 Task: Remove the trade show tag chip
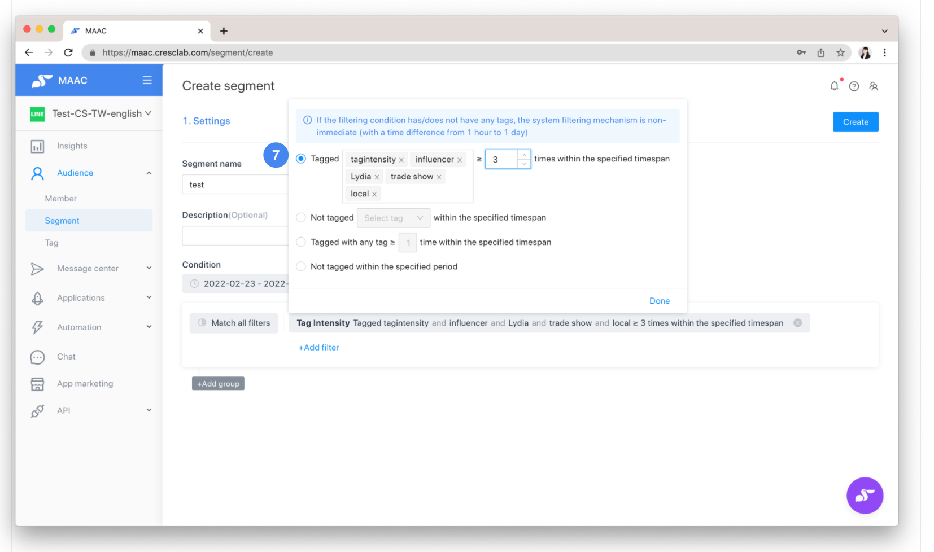439,177
